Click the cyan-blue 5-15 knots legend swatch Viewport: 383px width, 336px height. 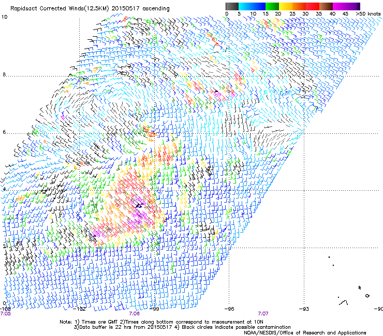tap(252, 6)
